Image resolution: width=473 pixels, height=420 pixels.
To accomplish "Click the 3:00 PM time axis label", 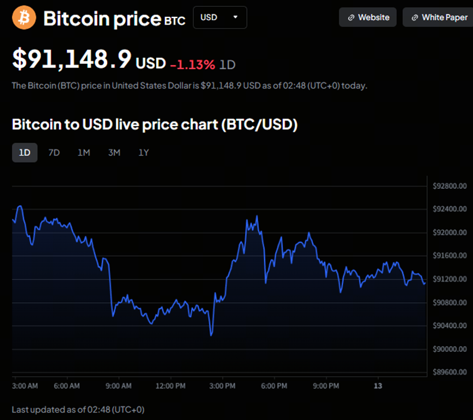I will pyautogui.click(x=222, y=386).
